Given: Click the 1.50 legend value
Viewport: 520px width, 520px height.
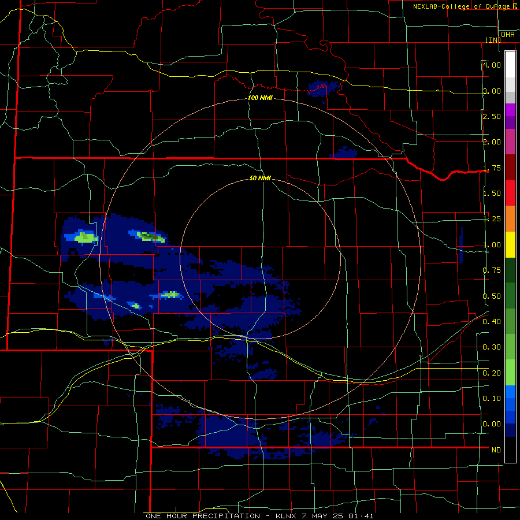Looking at the screenshot, I should 492,194.
